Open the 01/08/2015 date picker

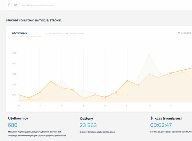186,33
